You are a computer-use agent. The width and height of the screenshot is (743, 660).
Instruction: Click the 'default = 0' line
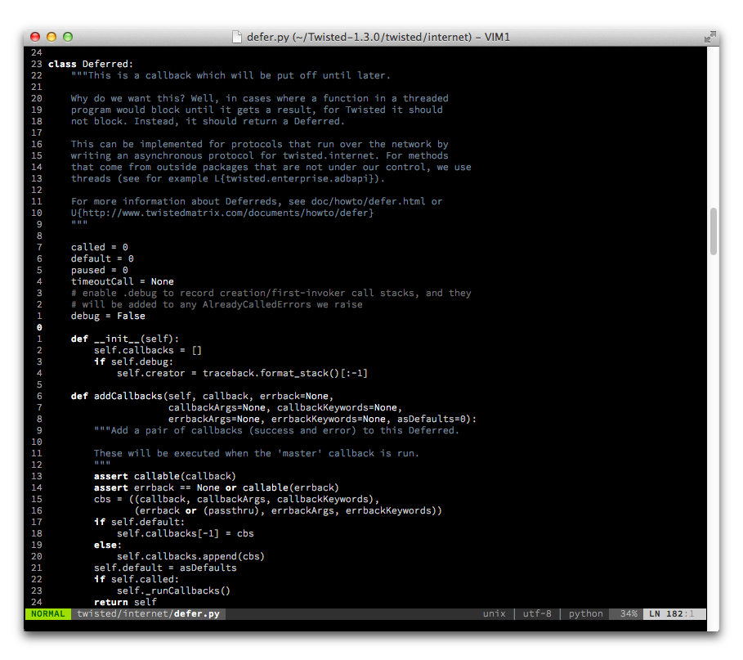point(102,259)
